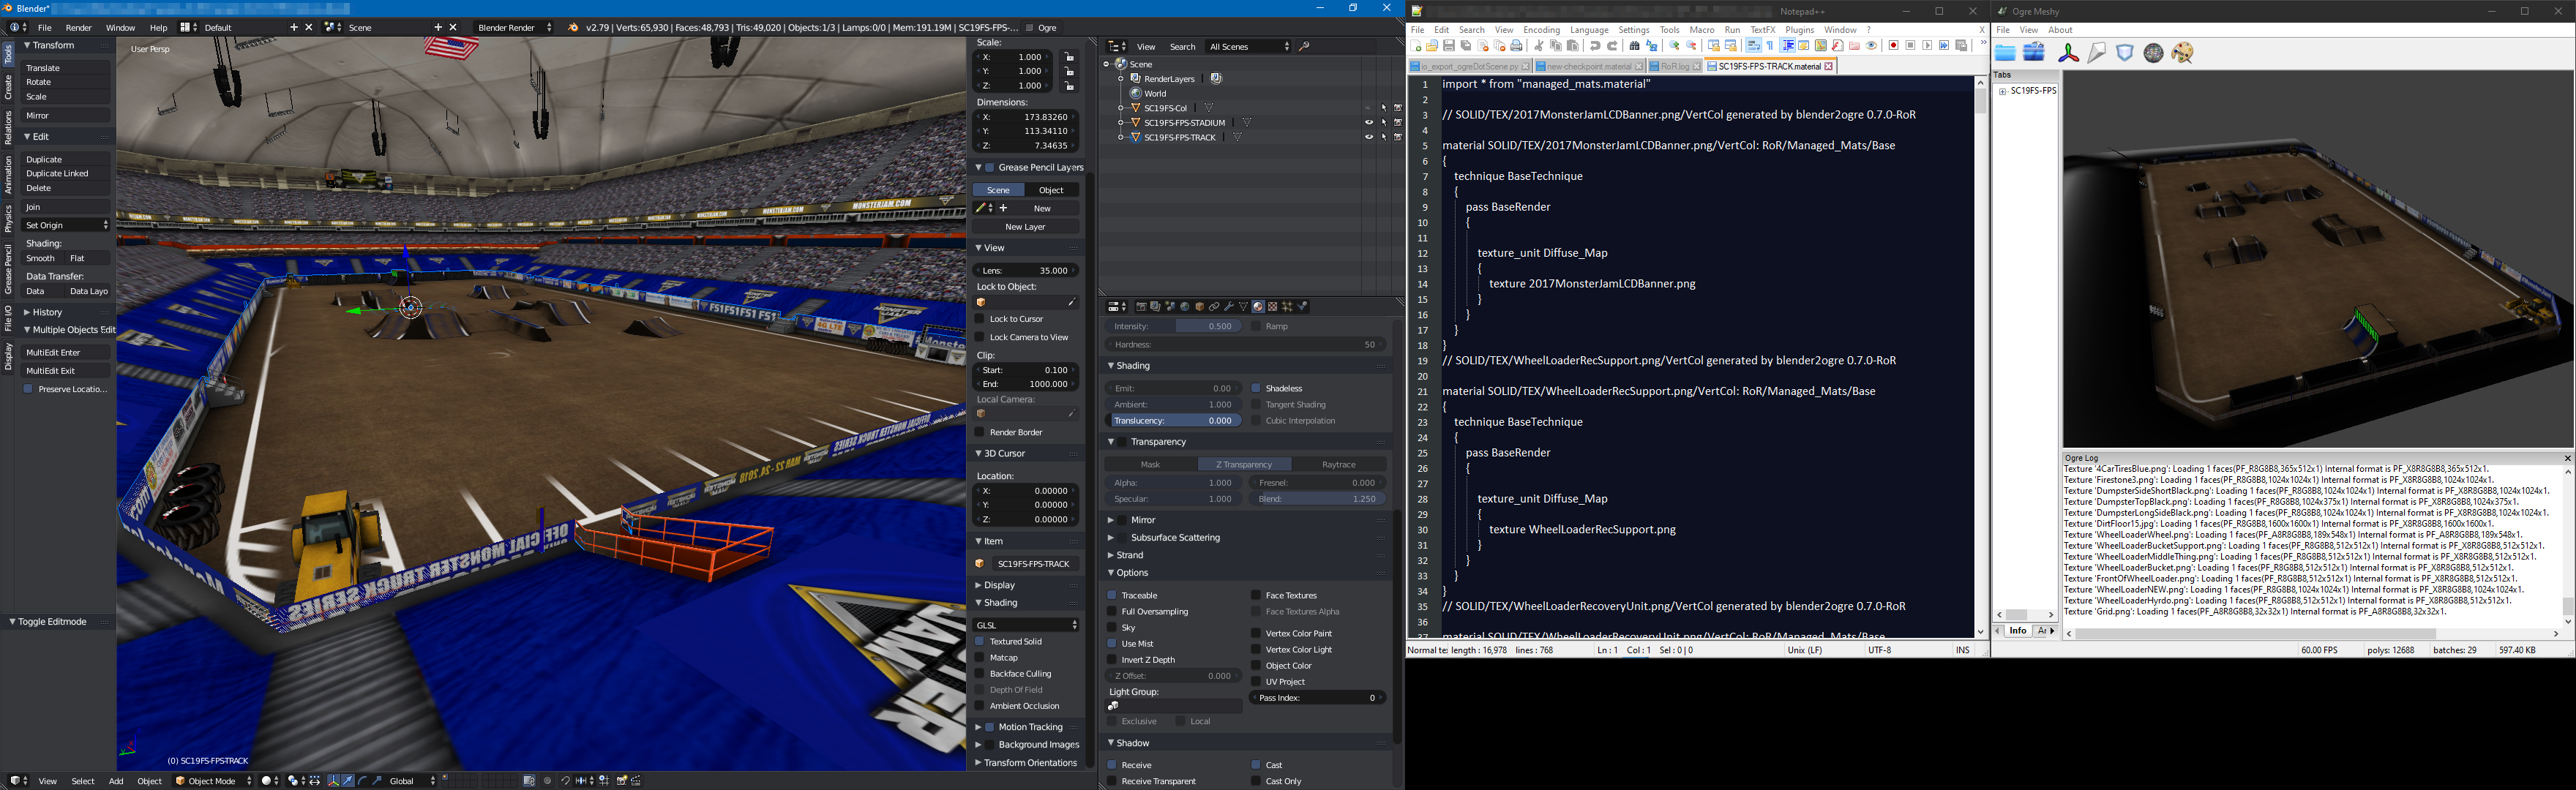Image resolution: width=2576 pixels, height=790 pixels.
Task: Toggle Lock Camera to View checkbox
Action: pyautogui.click(x=980, y=337)
